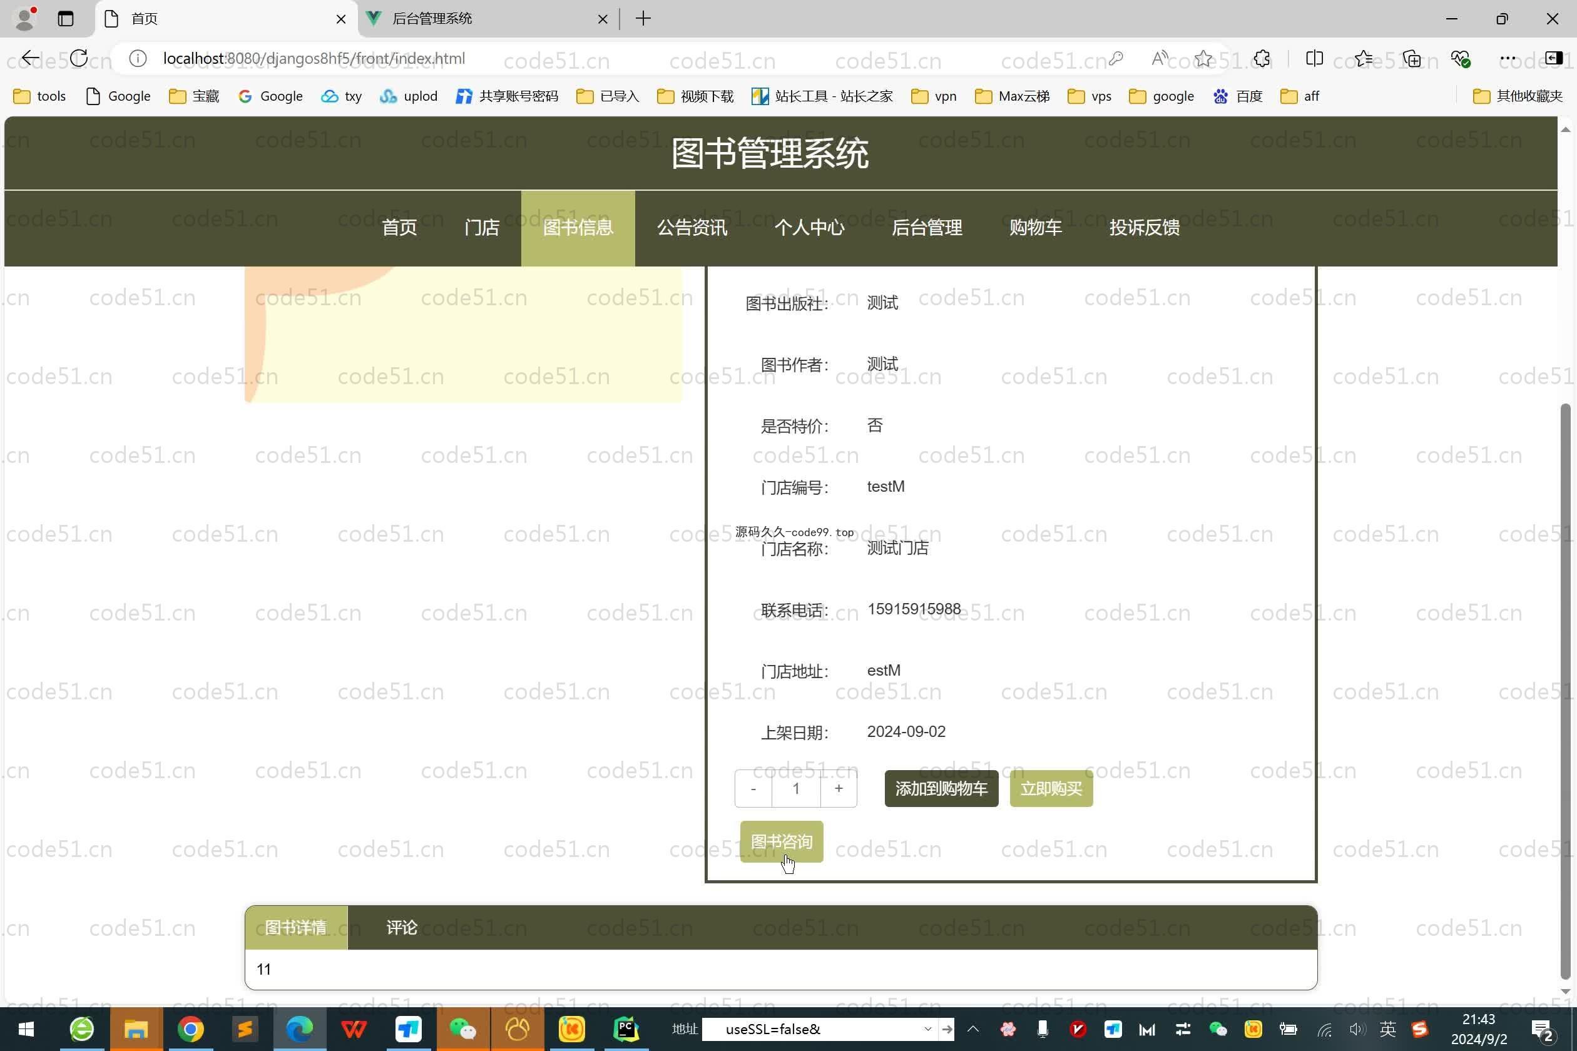This screenshot has width=1577, height=1051.
Task: Click the 添加到购物车 button
Action: [x=941, y=788]
